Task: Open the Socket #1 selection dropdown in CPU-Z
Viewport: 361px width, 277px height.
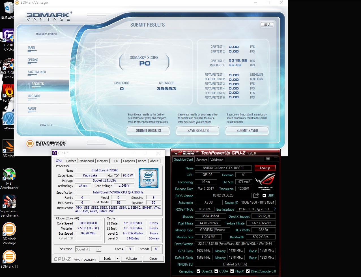Action: (x=88, y=249)
